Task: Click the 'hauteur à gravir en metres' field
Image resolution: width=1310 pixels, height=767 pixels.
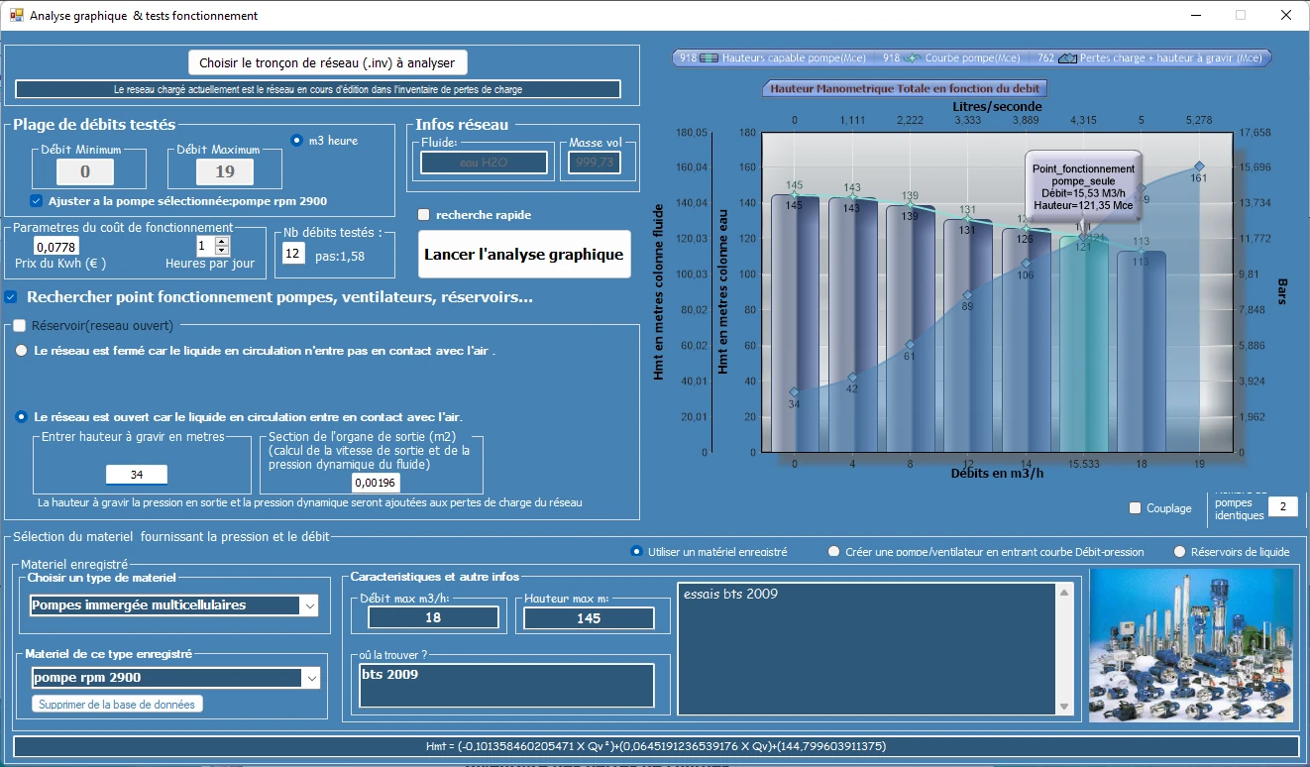Action: click(x=137, y=475)
